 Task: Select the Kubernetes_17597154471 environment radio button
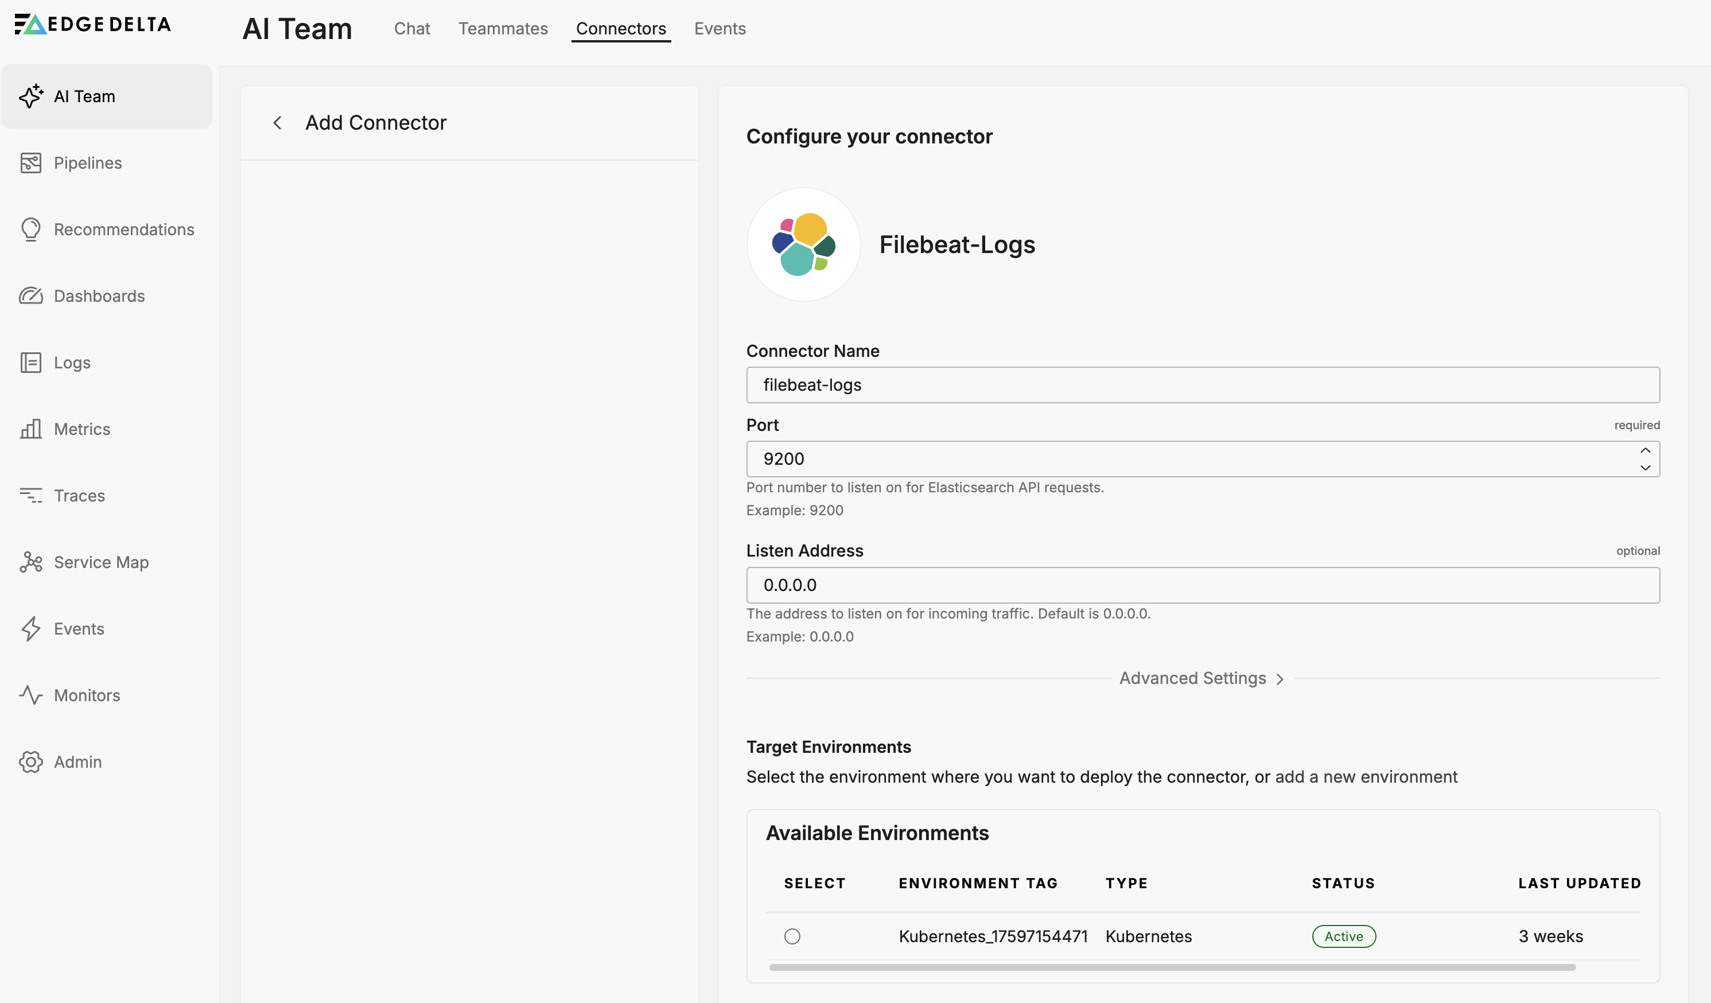pos(792,936)
